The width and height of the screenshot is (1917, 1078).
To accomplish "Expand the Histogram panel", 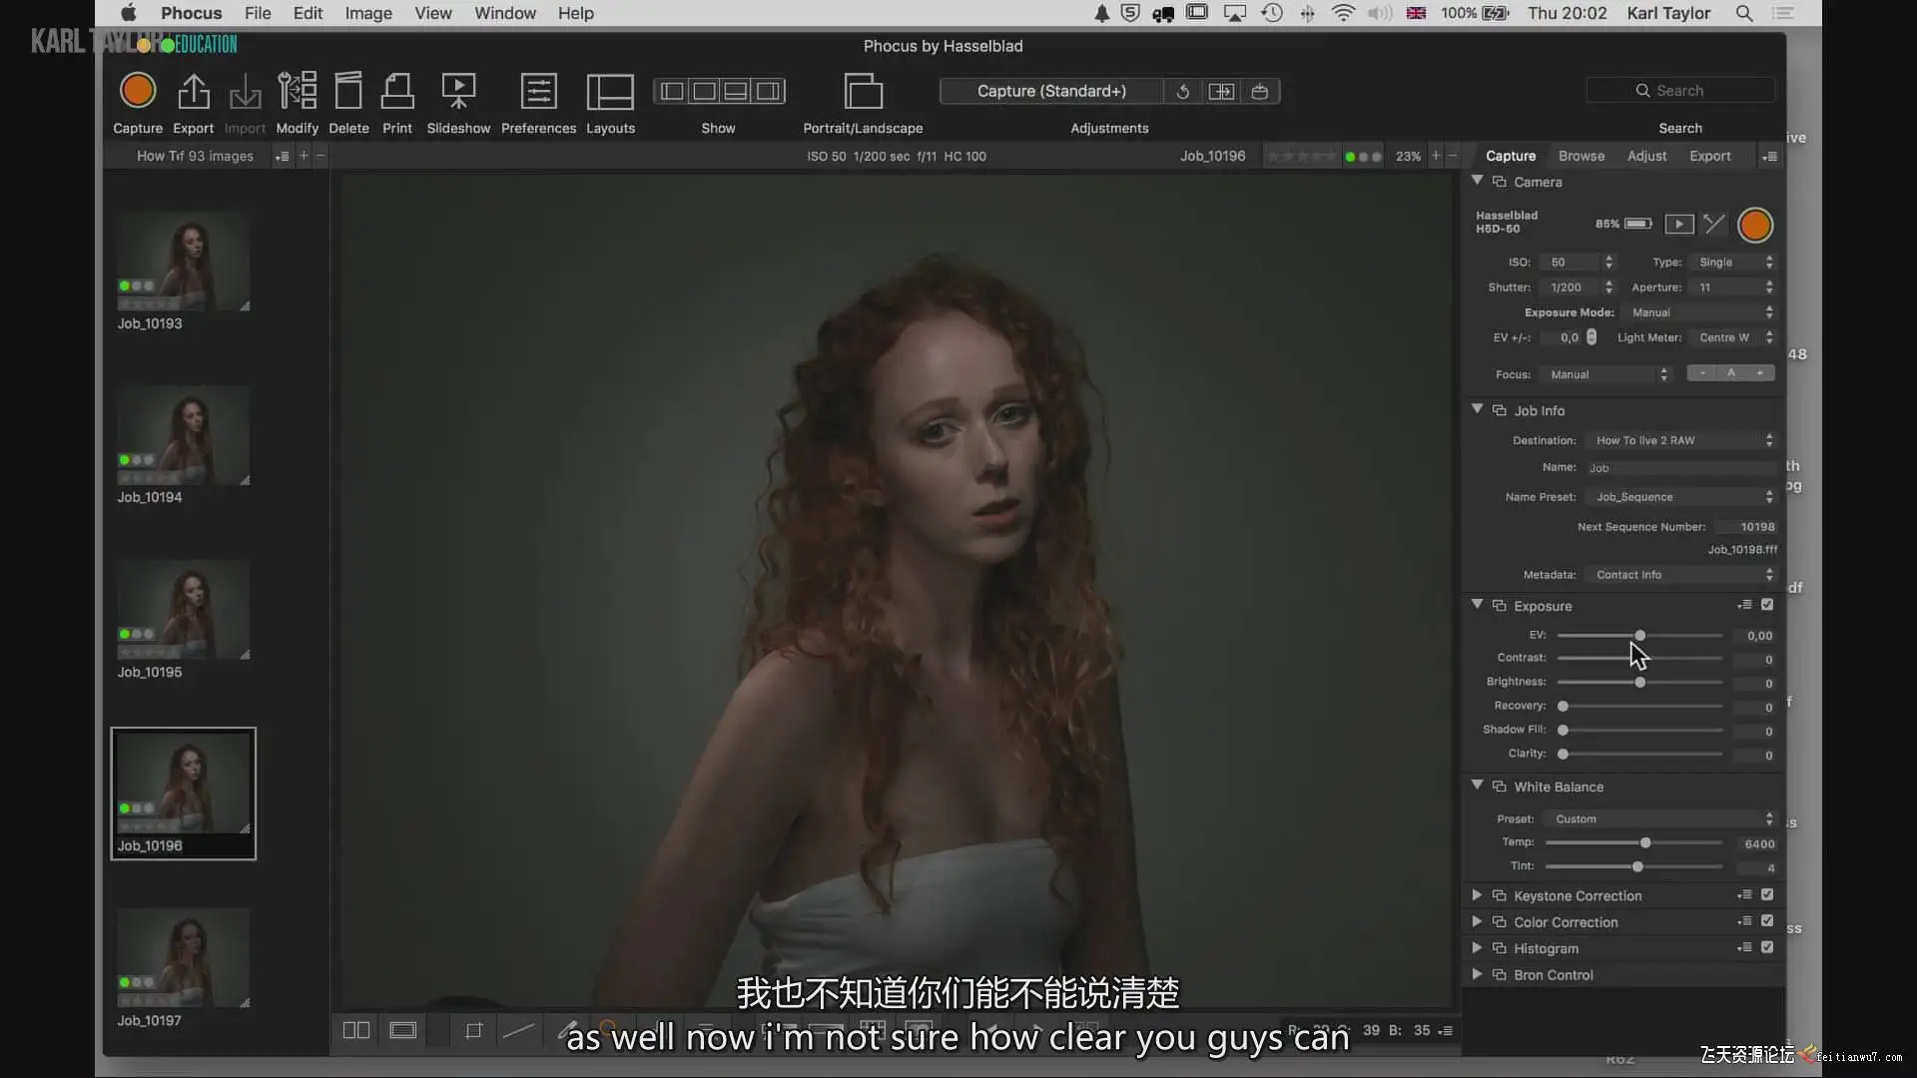I will pos(1477,948).
